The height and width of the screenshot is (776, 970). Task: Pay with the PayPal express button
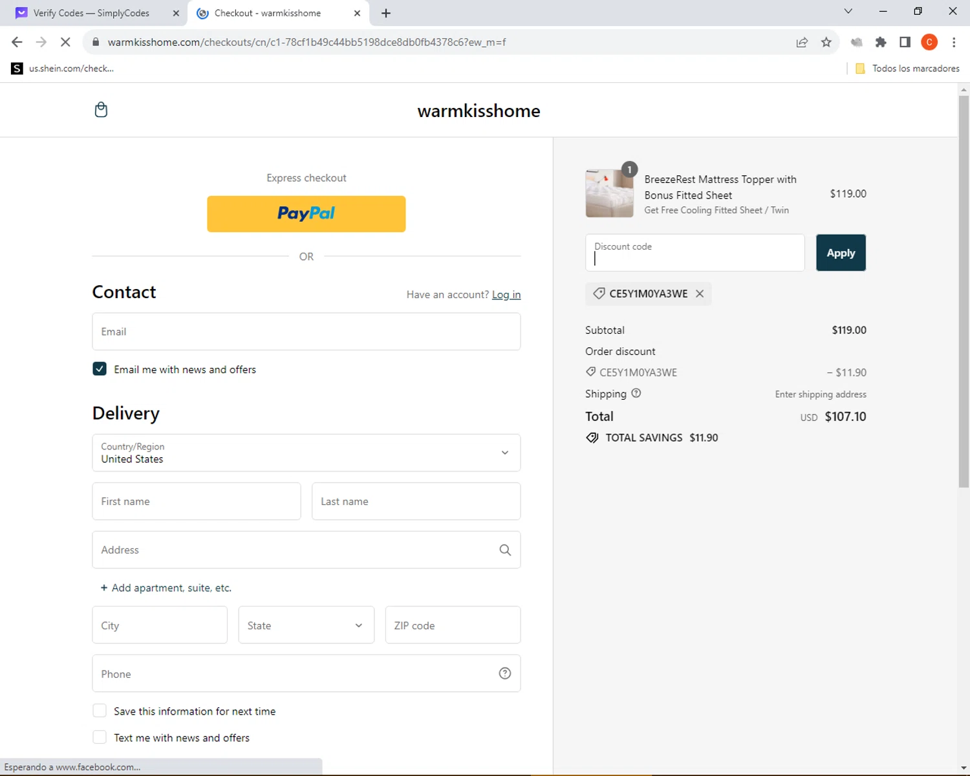(307, 214)
